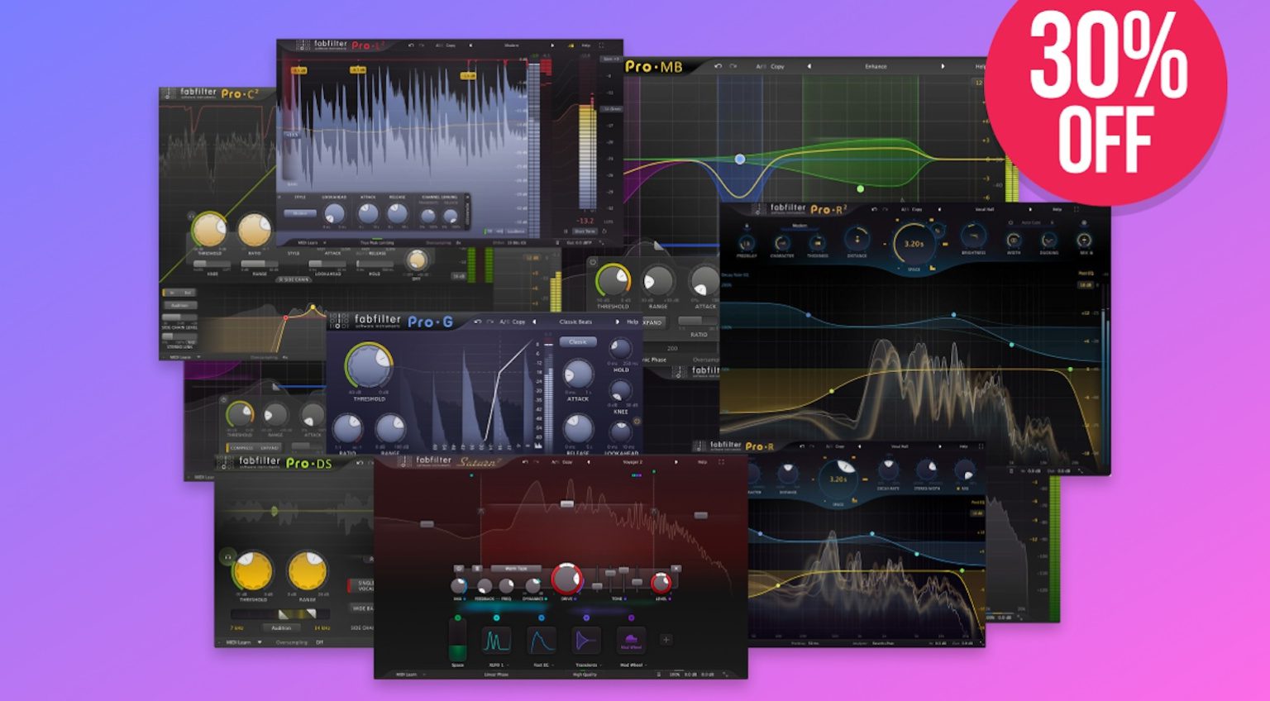Click the Knee slider in Pro-C 2
The height and width of the screenshot is (701, 1270).
click(212, 264)
